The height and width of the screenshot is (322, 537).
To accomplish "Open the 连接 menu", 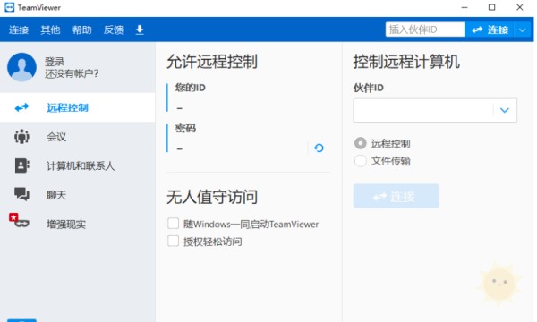I will tap(19, 30).
